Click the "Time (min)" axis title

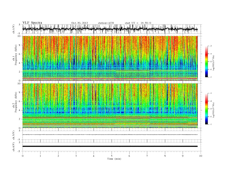coord(114,159)
